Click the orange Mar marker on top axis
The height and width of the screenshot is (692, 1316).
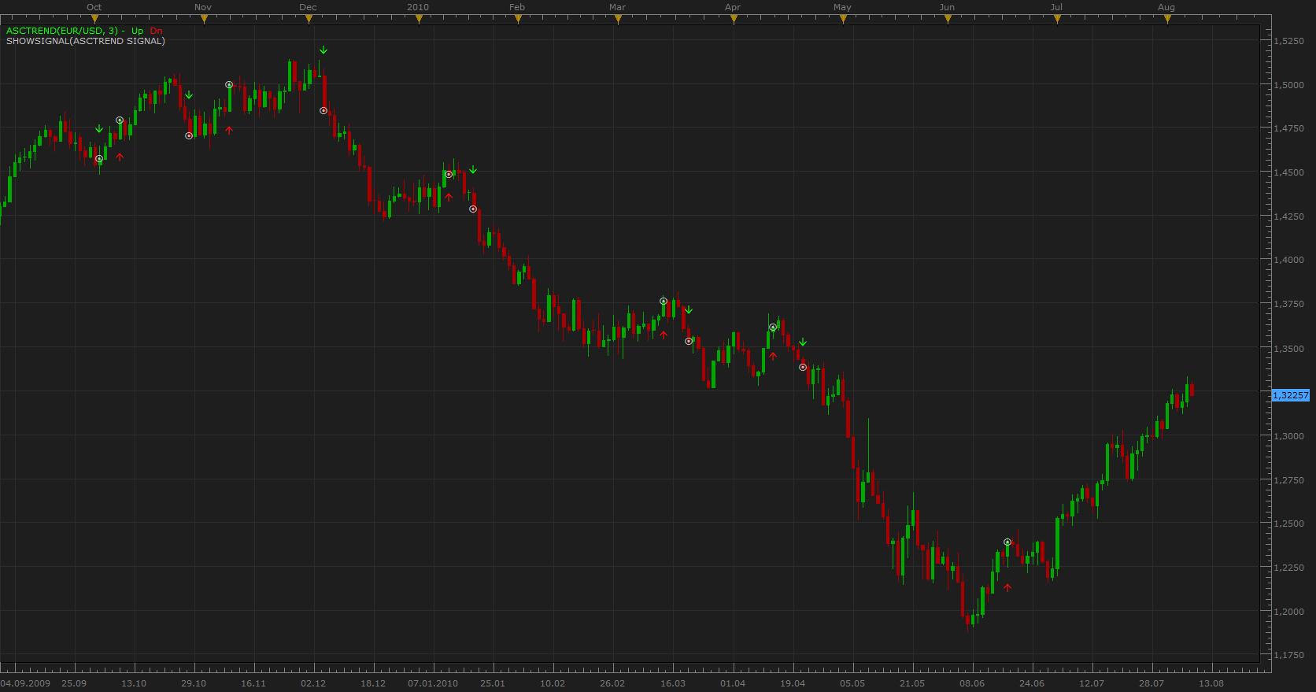[618, 20]
